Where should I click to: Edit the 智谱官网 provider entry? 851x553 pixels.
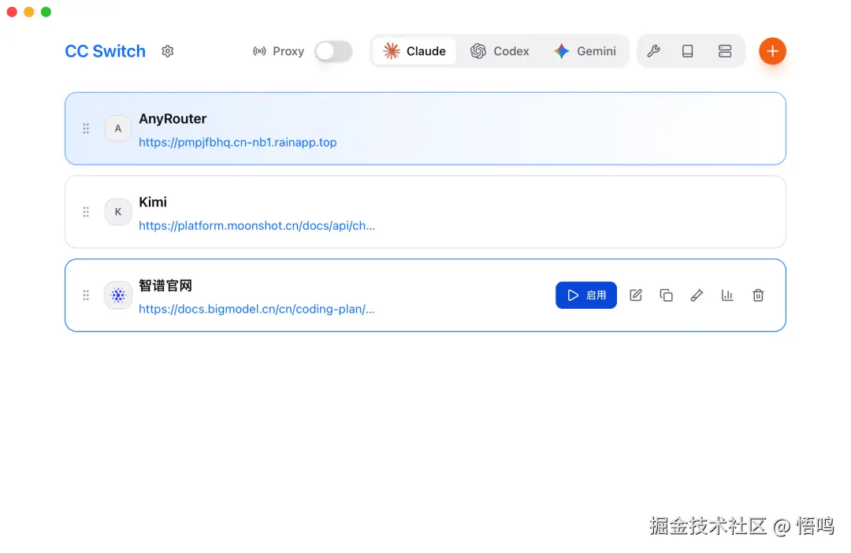point(636,295)
